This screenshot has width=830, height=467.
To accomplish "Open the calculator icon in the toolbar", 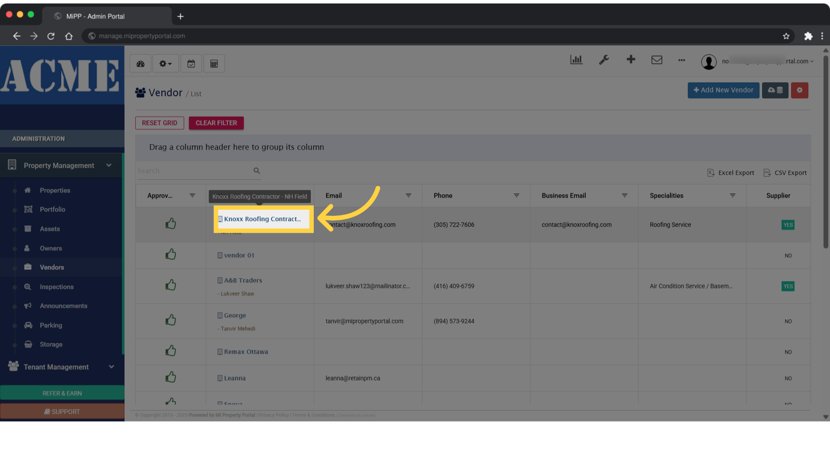I will click(x=214, y=63).
